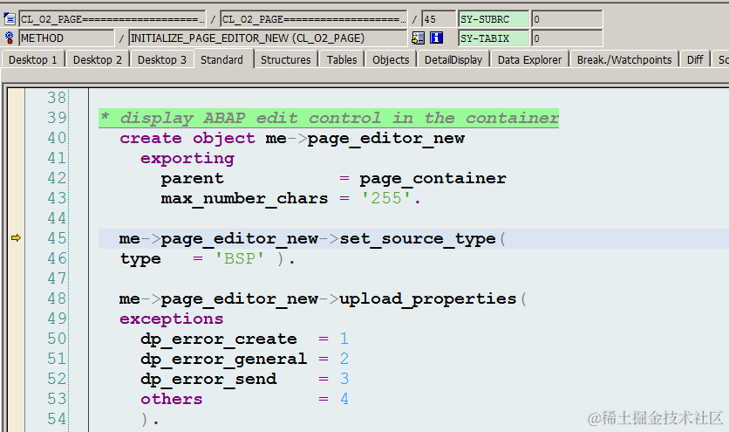Image resolution: width=729 pixels, height=432 pixels.
Task: Open the DetailDisplay tab
Action: click(453, 59)
